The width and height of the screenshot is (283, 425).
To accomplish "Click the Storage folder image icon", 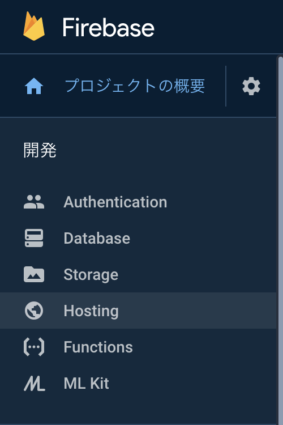I will tap(34, 274).
